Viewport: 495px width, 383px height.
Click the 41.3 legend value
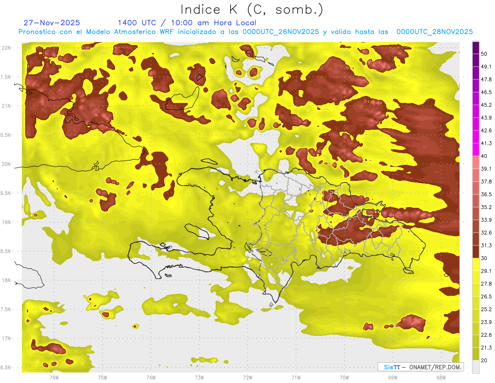point(486,143)
